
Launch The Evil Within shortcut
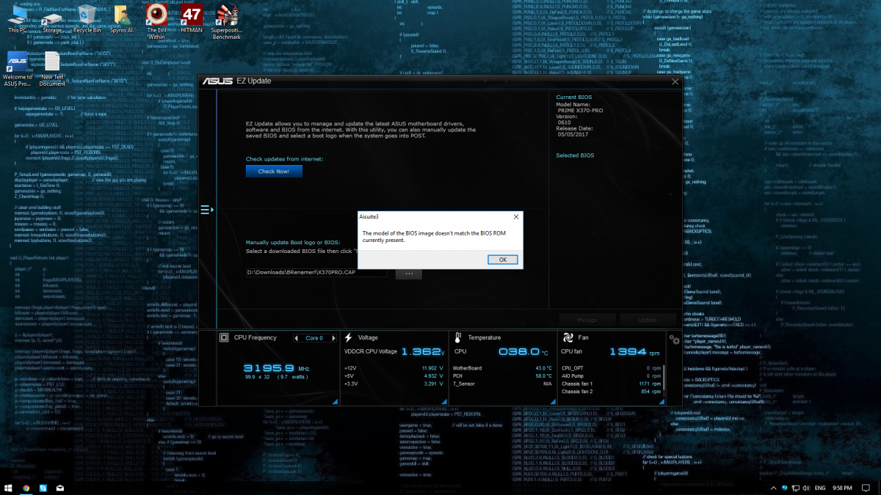point(156,21)
